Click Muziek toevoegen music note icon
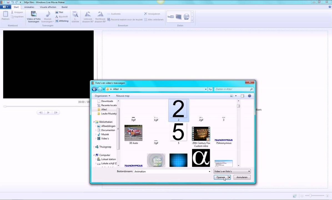 pyautogui.click(x=48, y=14)
